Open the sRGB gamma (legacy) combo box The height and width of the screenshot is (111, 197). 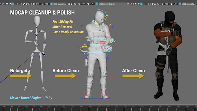(114, 4)
